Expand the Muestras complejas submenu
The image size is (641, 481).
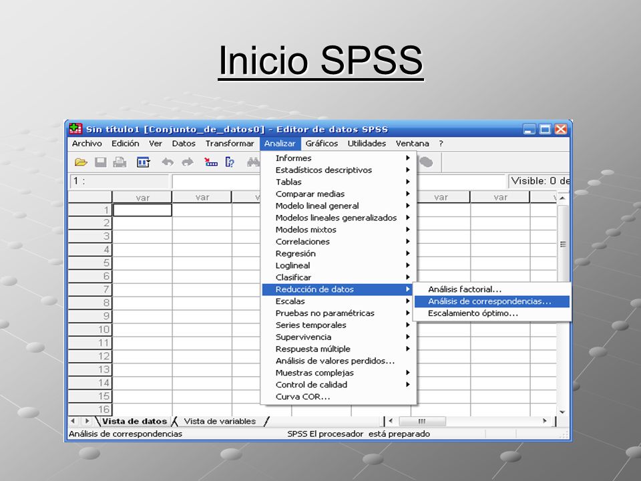tap(339, 373)
